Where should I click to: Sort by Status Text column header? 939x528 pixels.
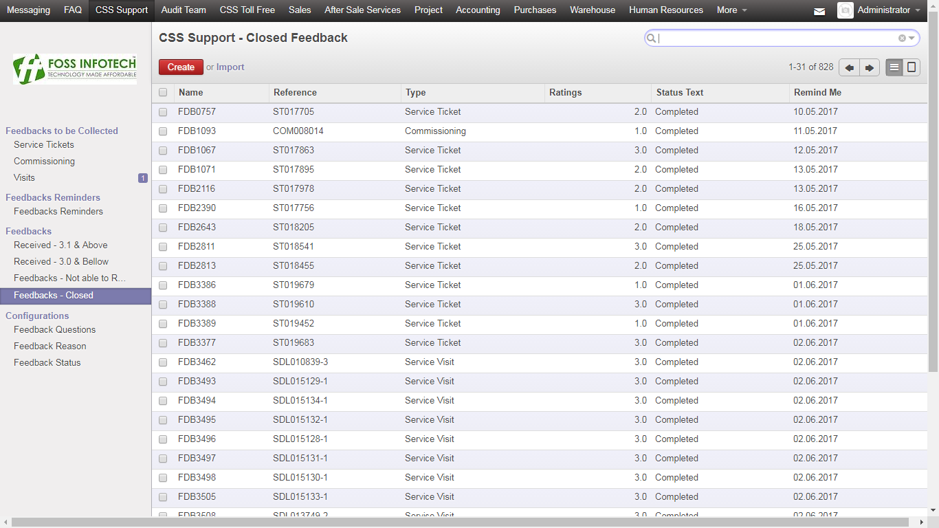[720, 93]
